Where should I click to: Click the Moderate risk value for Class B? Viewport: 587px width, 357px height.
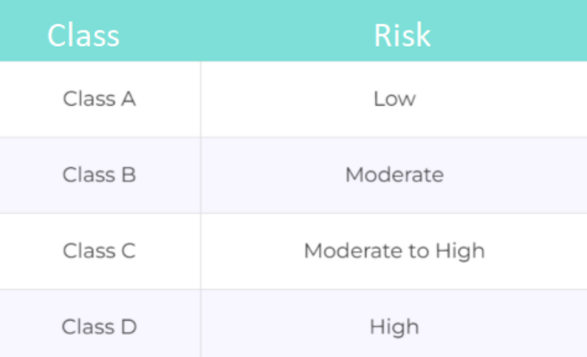[394, 175]
